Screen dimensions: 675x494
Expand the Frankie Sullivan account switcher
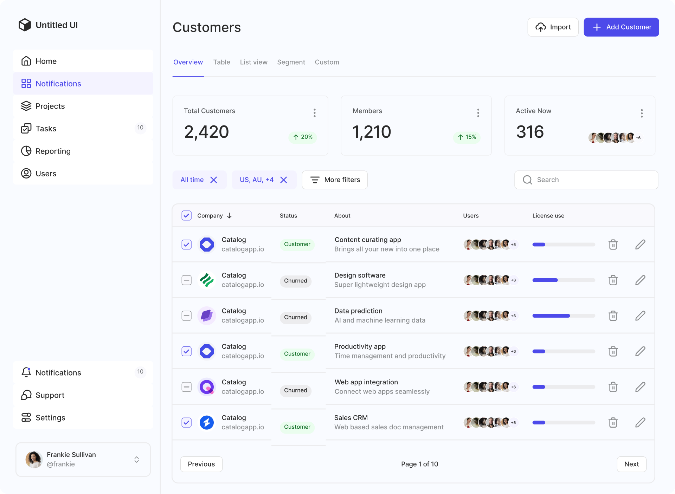point(136,460)
